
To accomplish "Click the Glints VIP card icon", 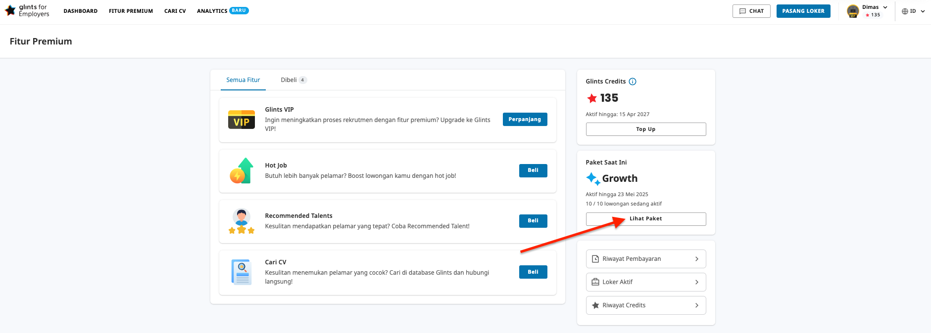I will click(x=242, y=120).
